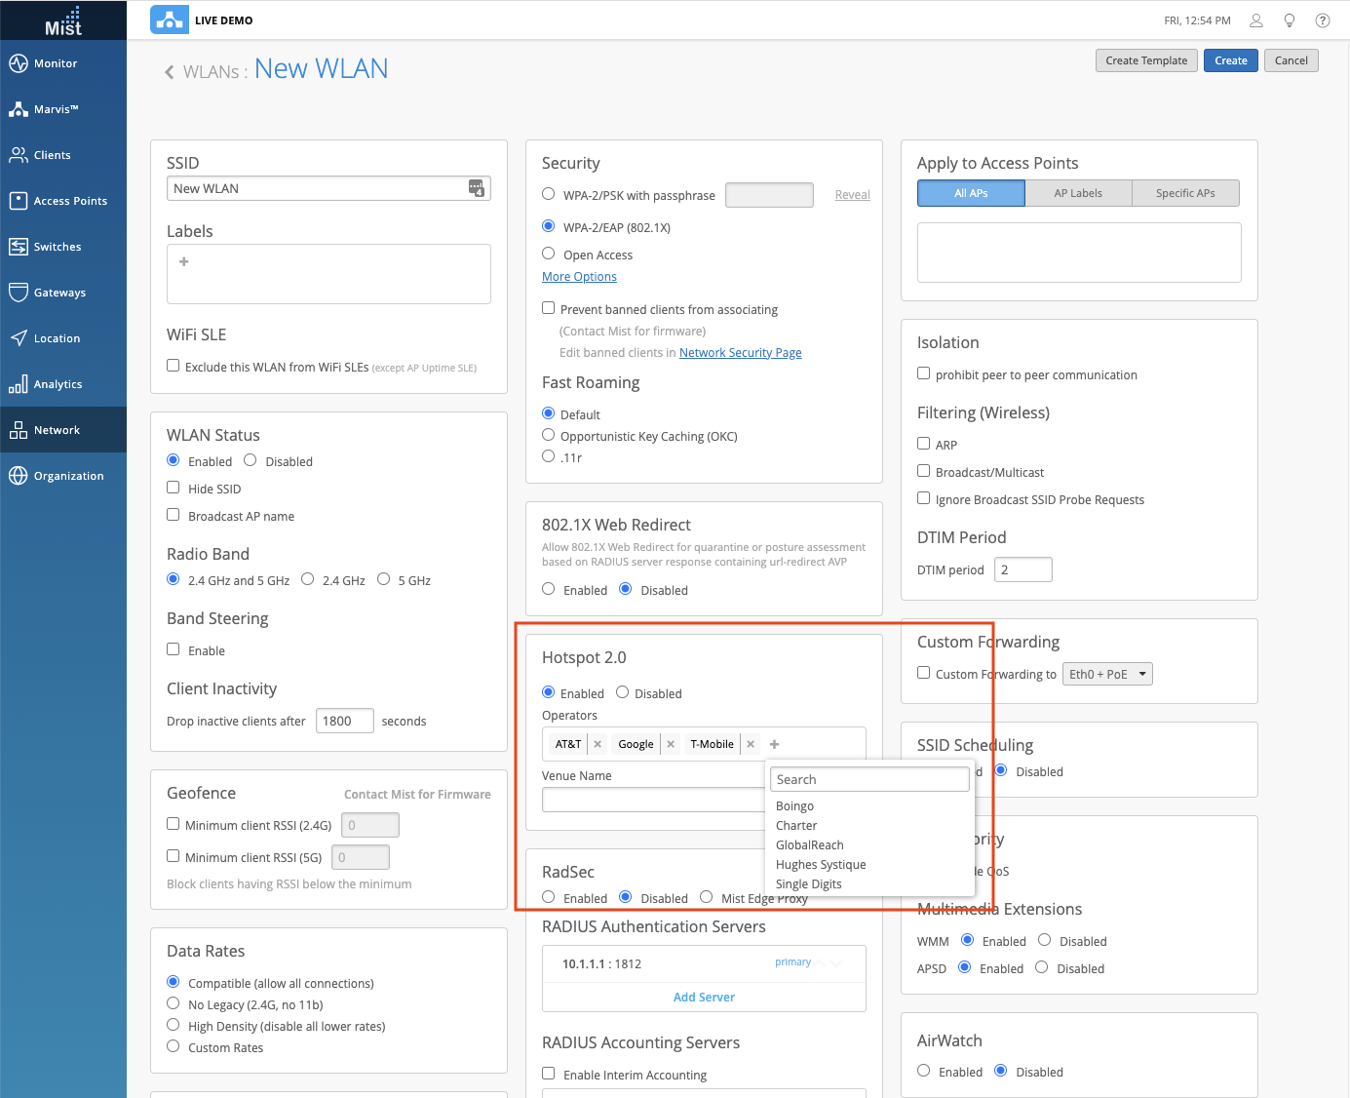The width and height of the screenshot is (1350, 1098).
Task: Open the Eth0 + PoE dropdown
Action: 1107,674
